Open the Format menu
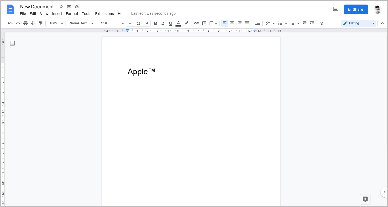Viewport: 388px width, 207px height. coord(72,14)
